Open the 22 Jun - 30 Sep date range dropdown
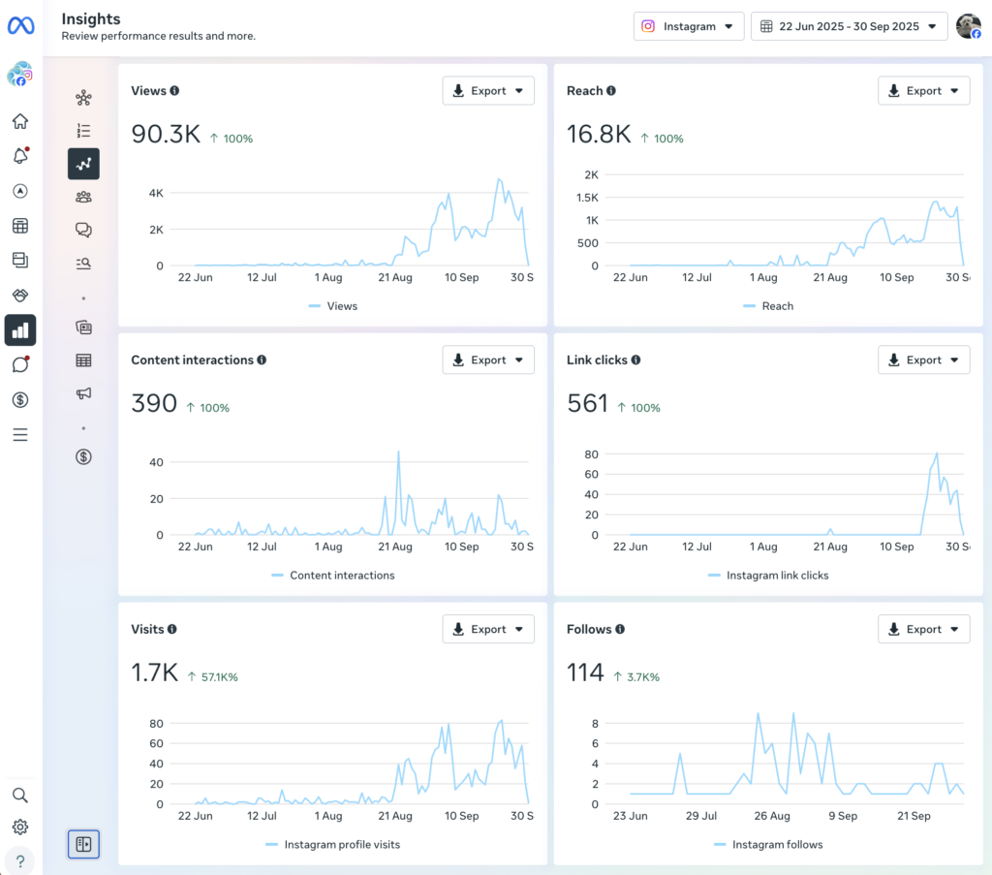The height and width of the screenshot is (875, 992). point(849,26)
